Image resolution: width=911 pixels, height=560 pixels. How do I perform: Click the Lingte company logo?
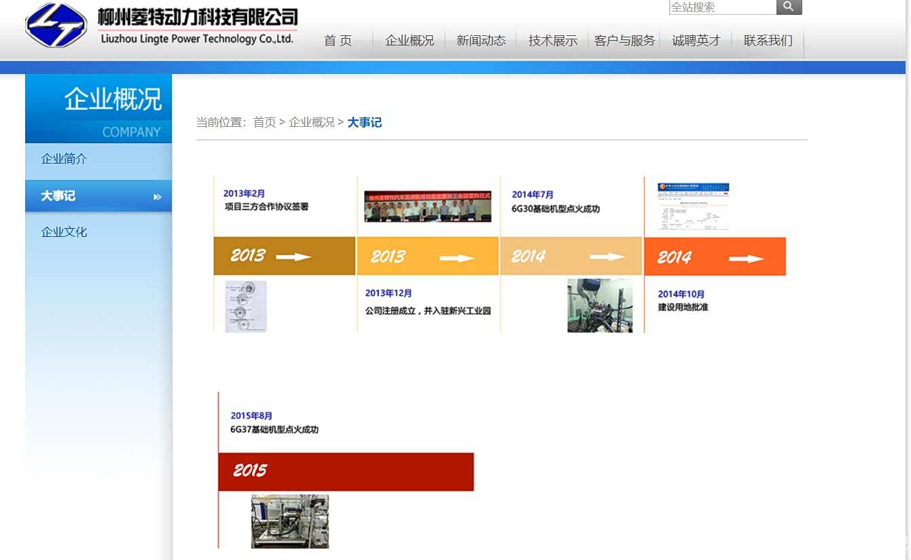point(56,25)
